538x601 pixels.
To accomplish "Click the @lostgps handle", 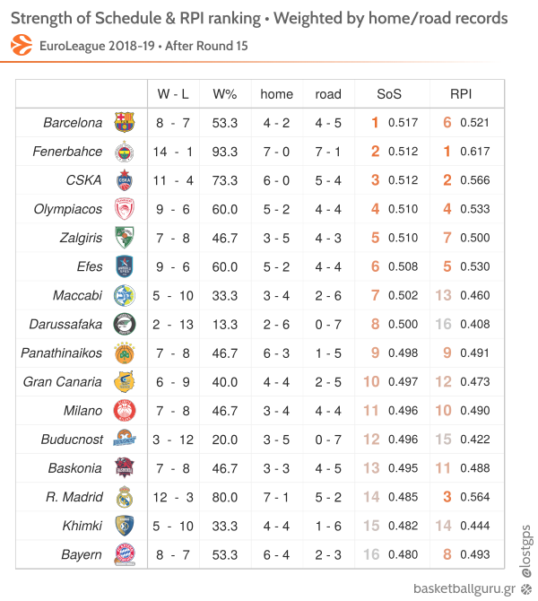I will point(526,551).
